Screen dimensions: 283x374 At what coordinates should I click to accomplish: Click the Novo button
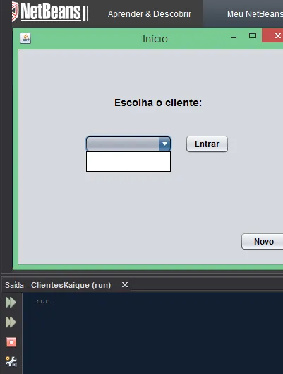click(x=263, y=242)
